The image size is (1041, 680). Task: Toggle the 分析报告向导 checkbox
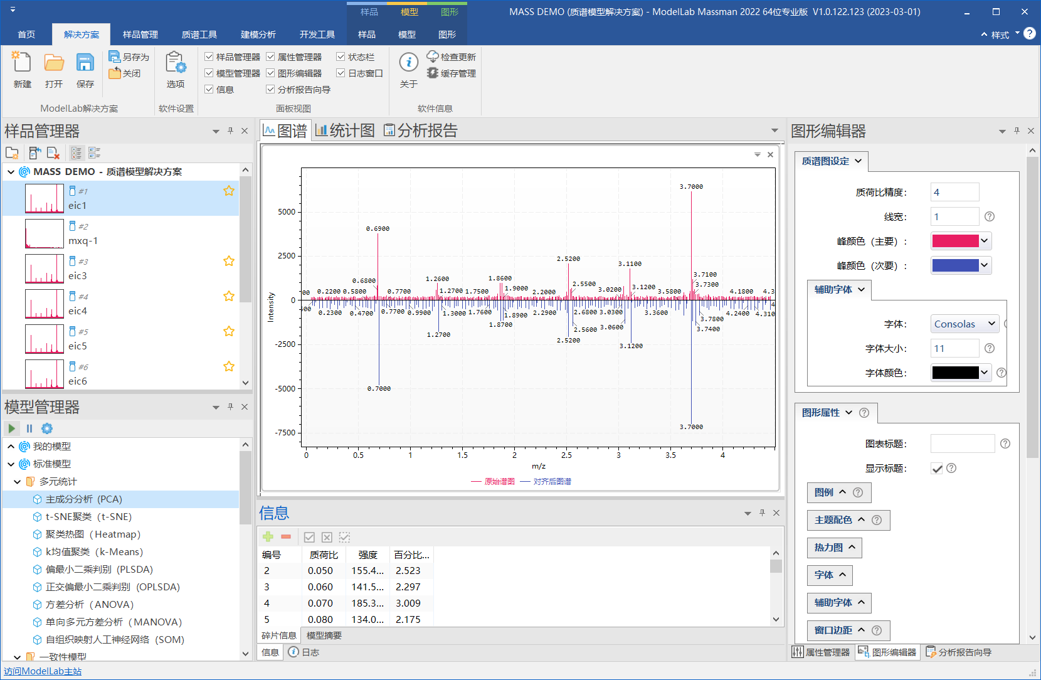pos(270,90)
